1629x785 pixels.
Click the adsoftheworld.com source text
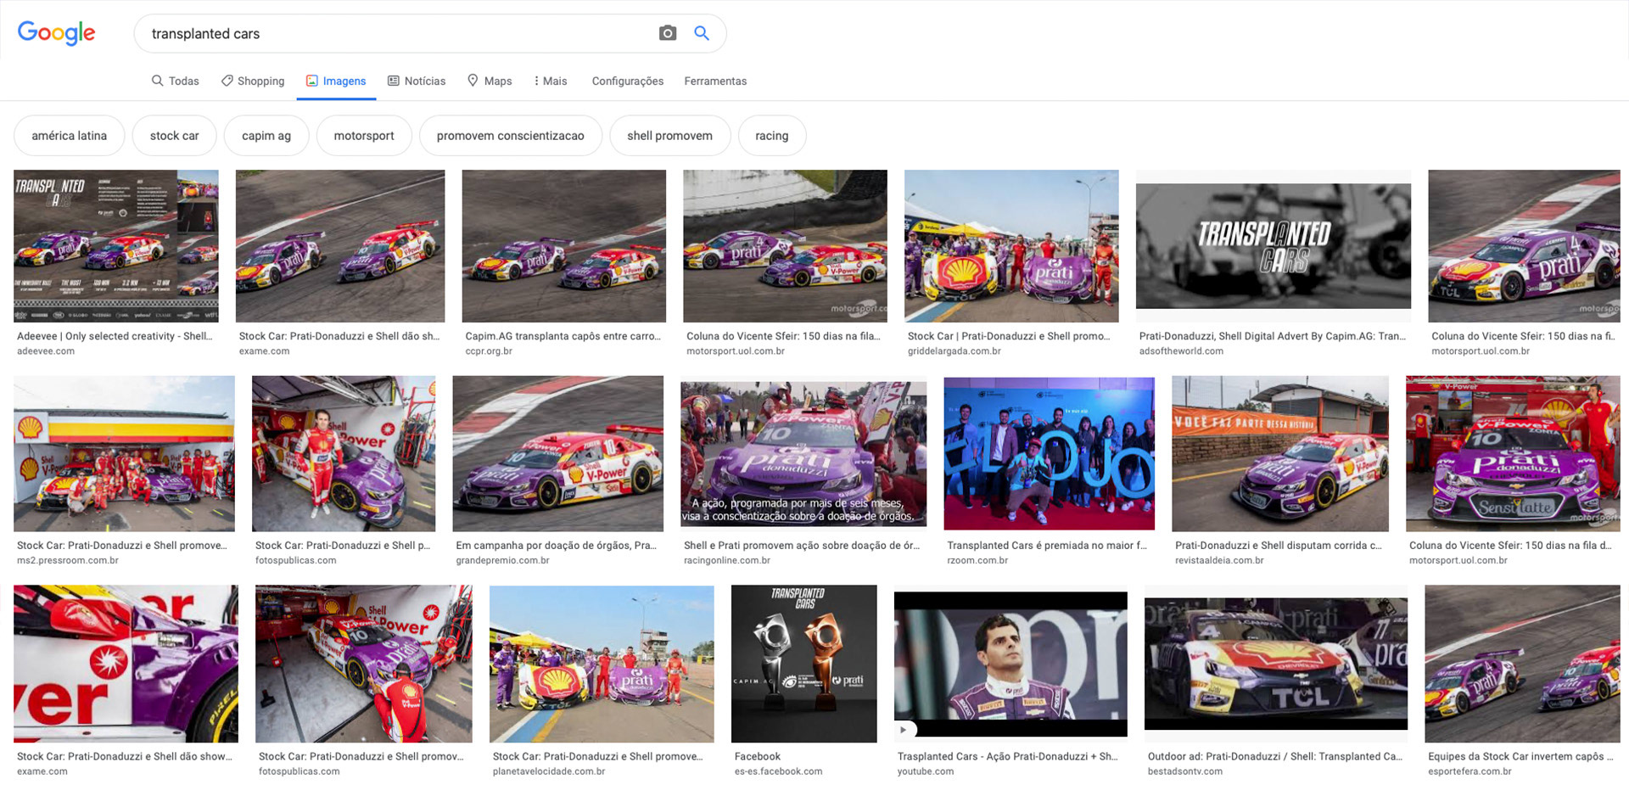(1181, 350)
